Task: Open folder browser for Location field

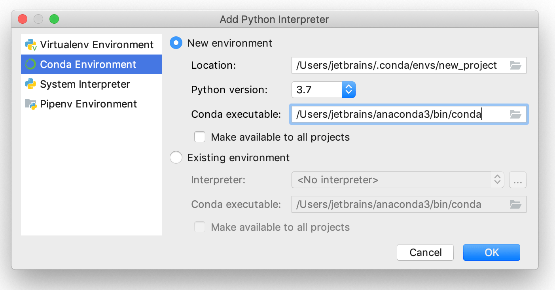Action: [x=515, y=65]
